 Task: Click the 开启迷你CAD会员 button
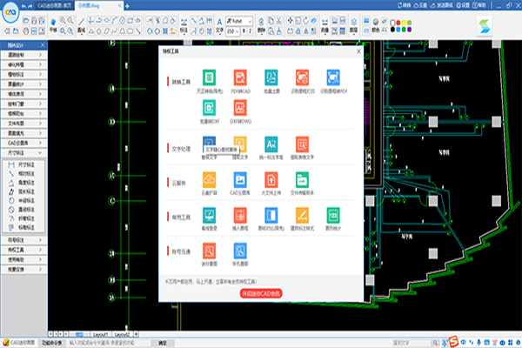pyautogui.click(x=260, y=292)
